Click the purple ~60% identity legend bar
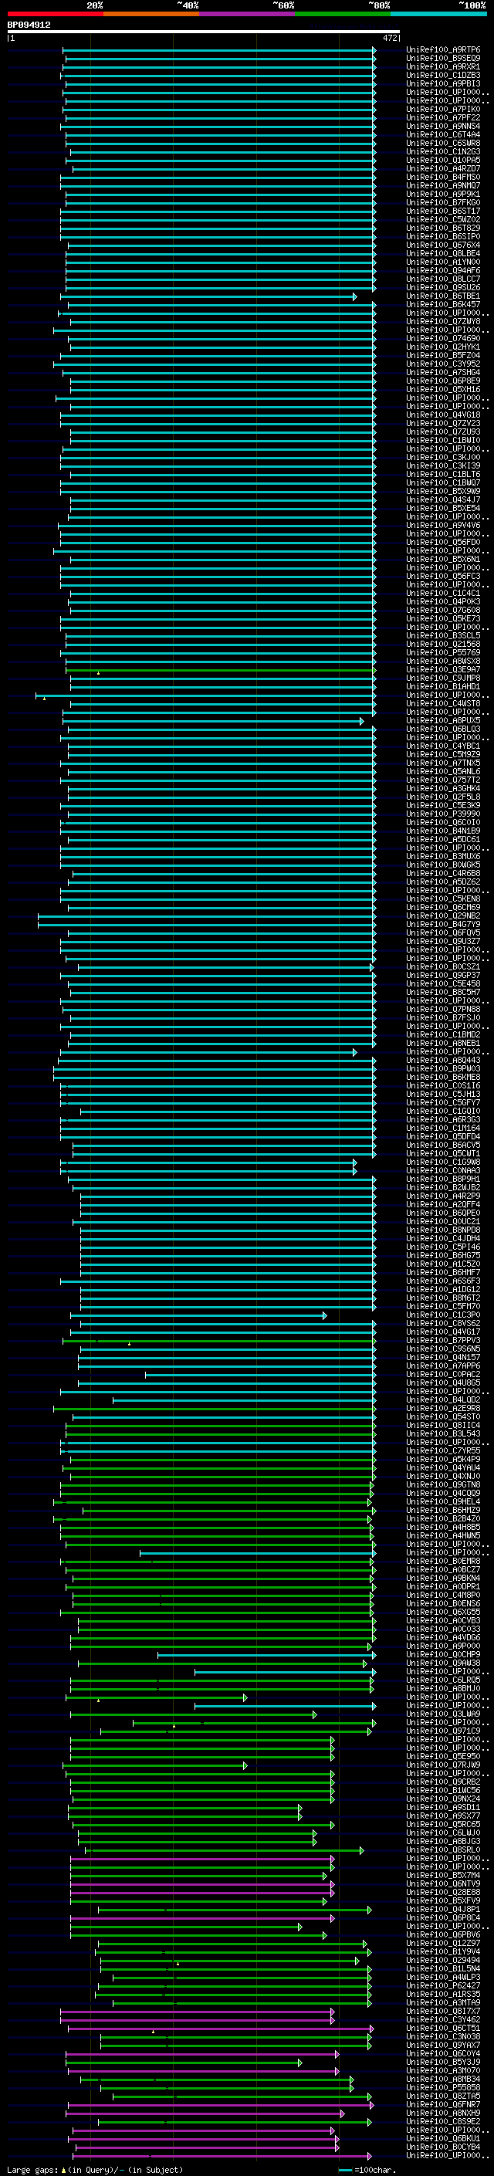The image size is (494, 2176). tap(248, 15)
